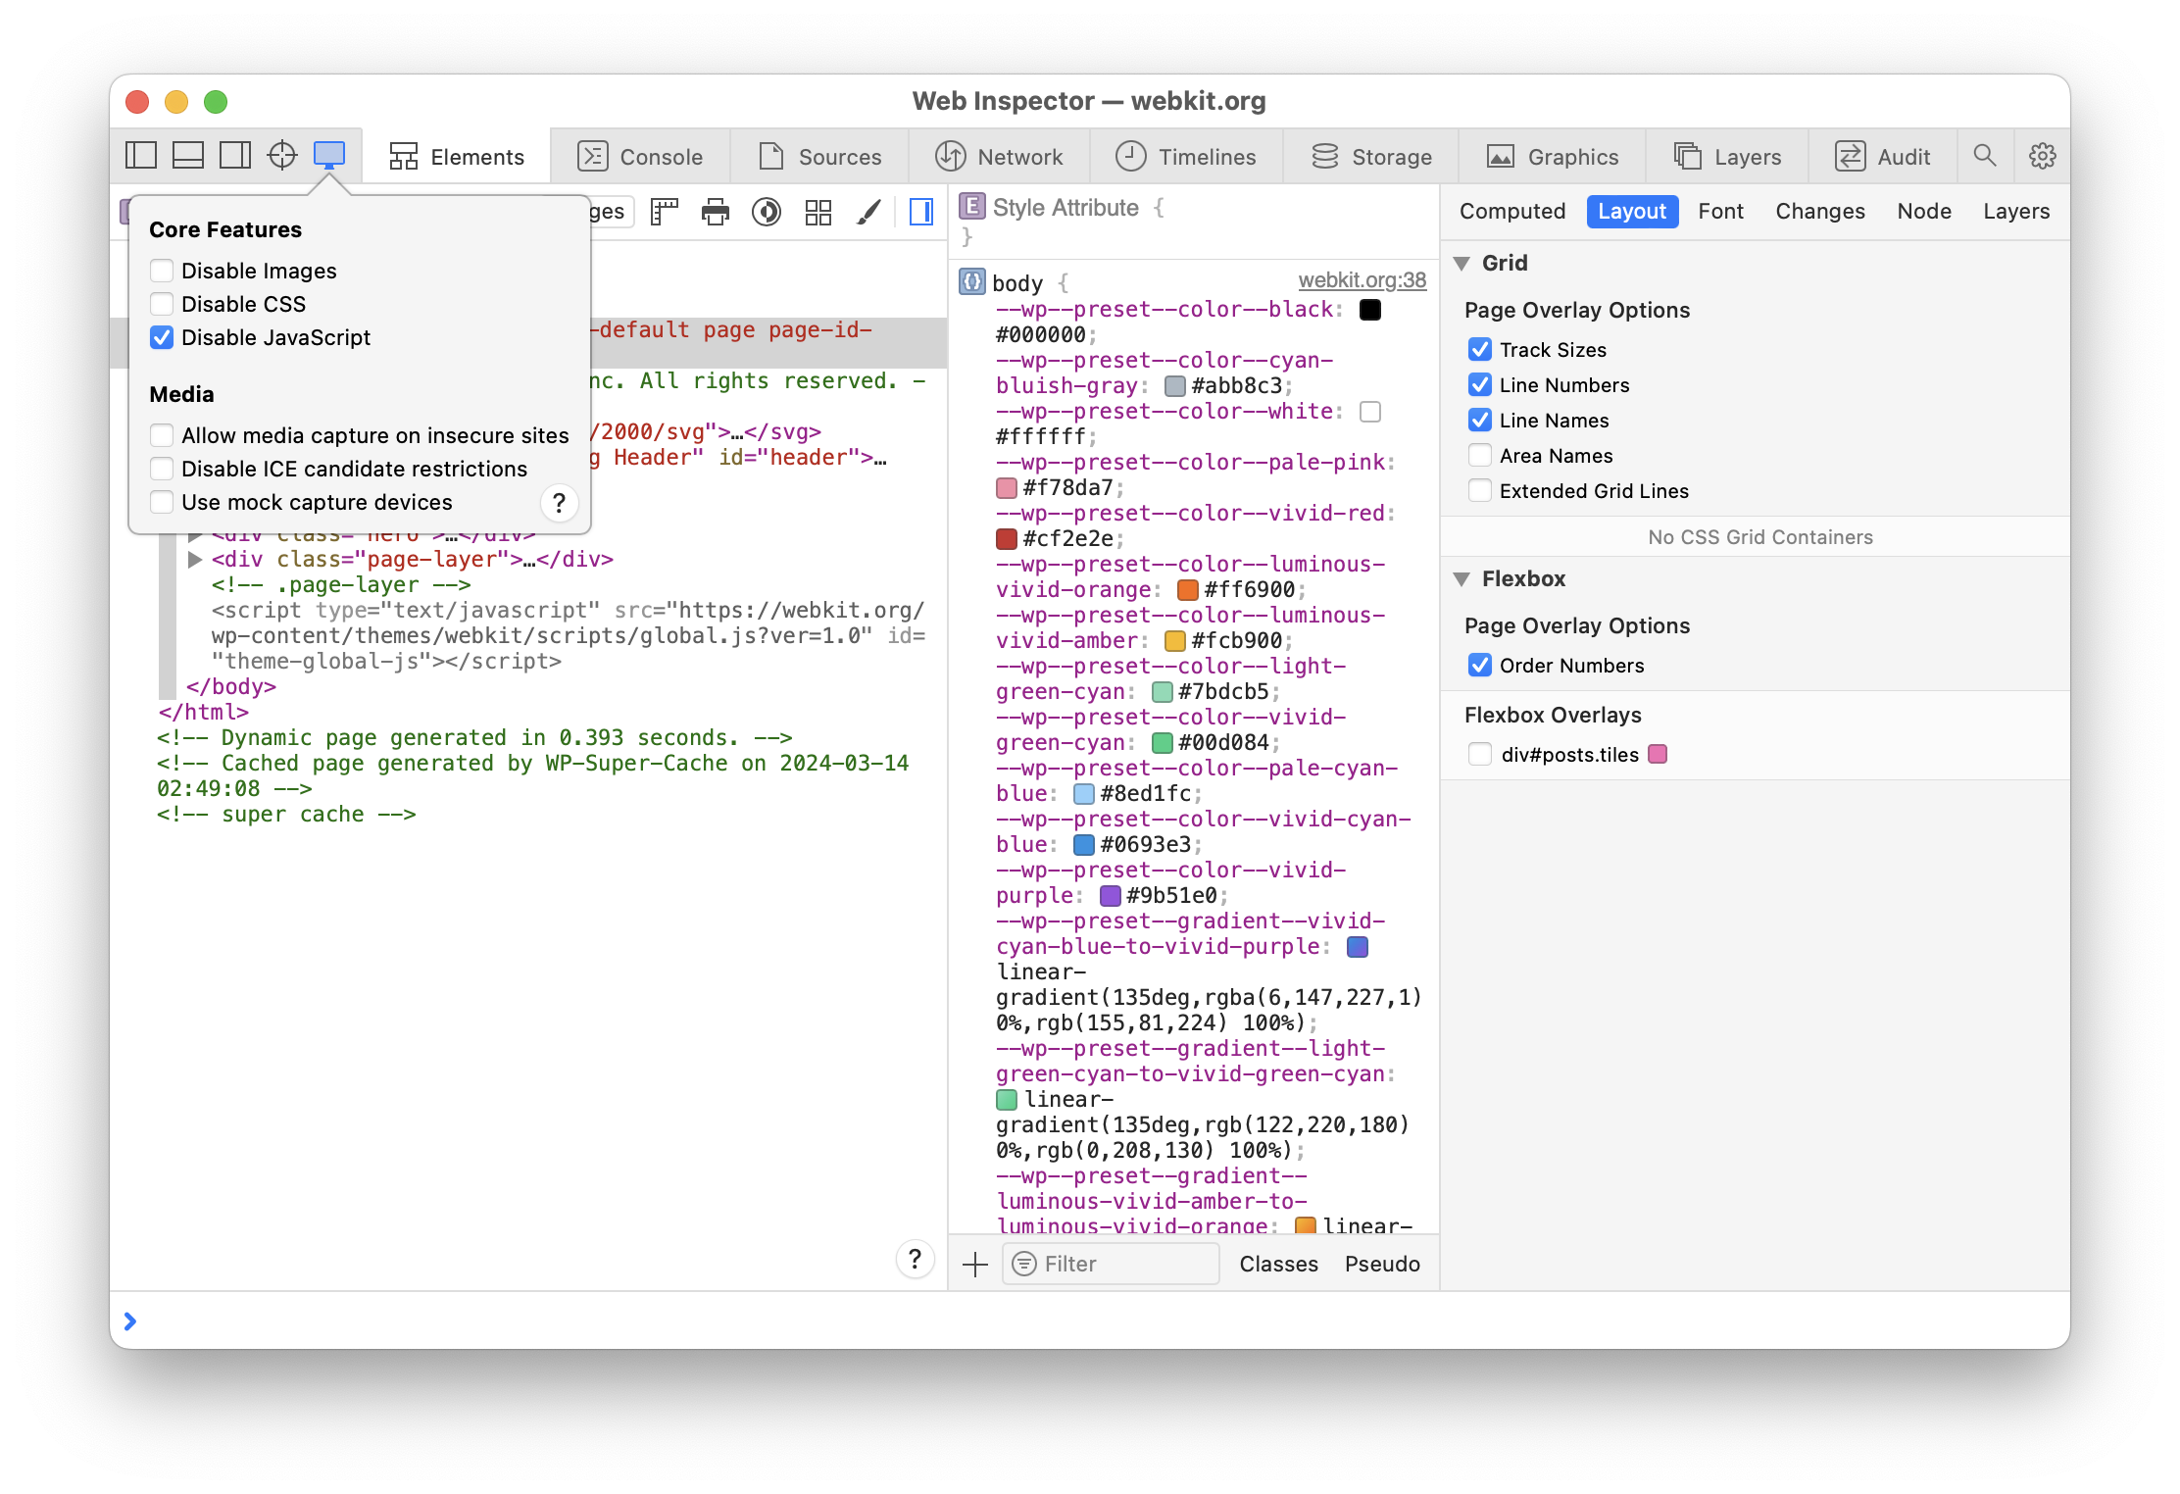This screenshot has width=2180, height=1494.
Task: Uncheck Line Numbers grid option
Action: (1480, 385)
